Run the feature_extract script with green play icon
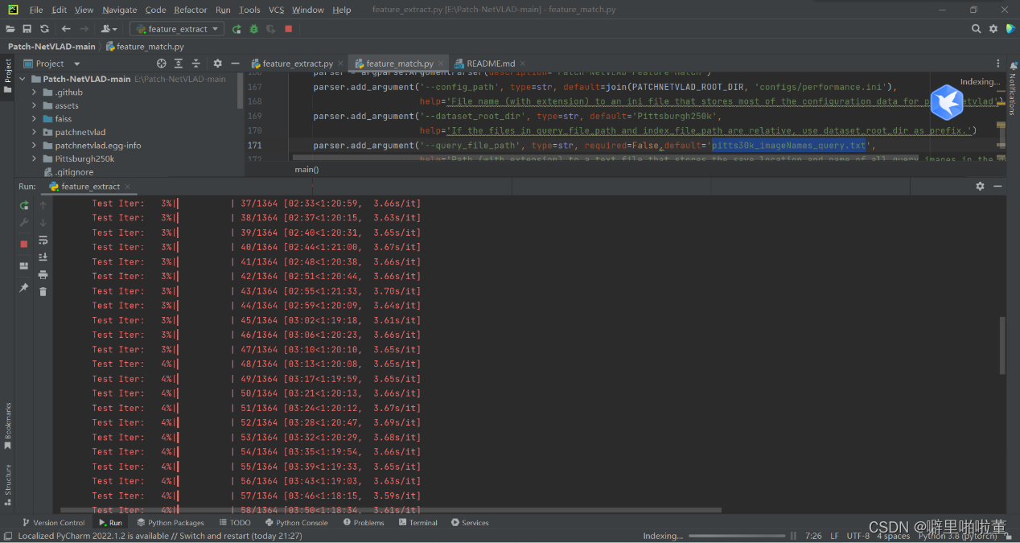The width and height of the screenshot is (1020, 543). point(236,28)
